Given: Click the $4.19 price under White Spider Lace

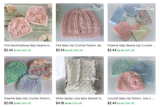Looking at the screenshot, I should (60, 103).
